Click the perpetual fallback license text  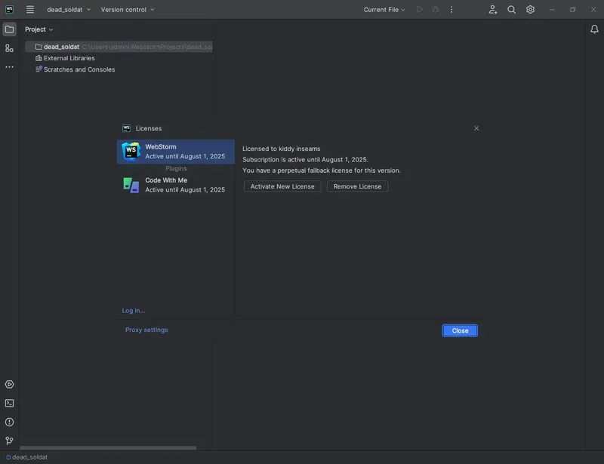tap(322, 171)
